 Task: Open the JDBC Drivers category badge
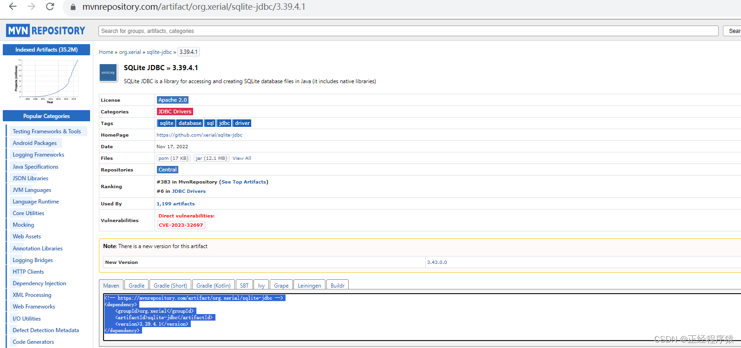click(175, 112)
